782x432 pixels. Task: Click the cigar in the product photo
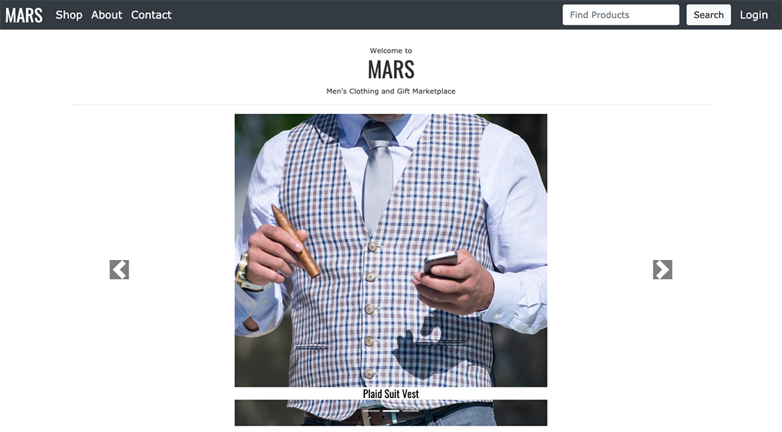[x=296, y=241]
